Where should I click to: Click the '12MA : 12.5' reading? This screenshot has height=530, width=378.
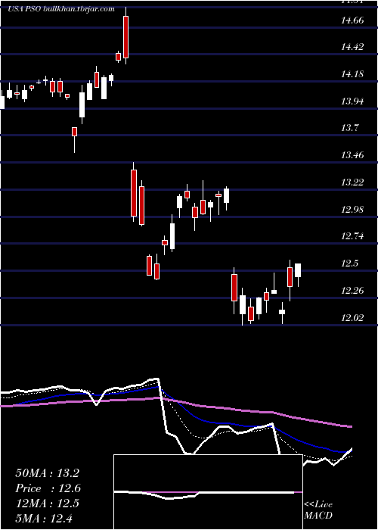tap(47, 503)
